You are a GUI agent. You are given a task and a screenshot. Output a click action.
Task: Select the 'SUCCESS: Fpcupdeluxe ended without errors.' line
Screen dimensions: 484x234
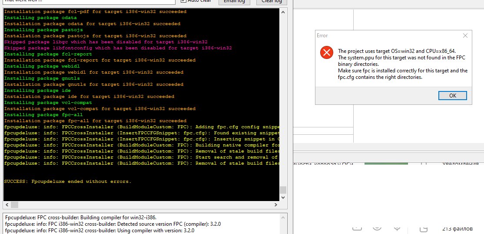click(x=68, y=181)
